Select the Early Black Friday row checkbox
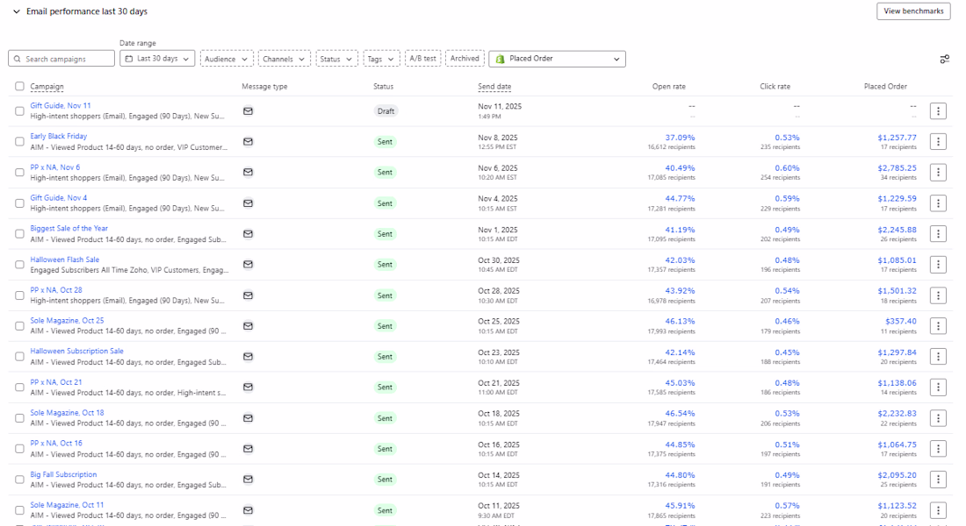The height and width of the screenshot is (526, 966). point(19,142)
